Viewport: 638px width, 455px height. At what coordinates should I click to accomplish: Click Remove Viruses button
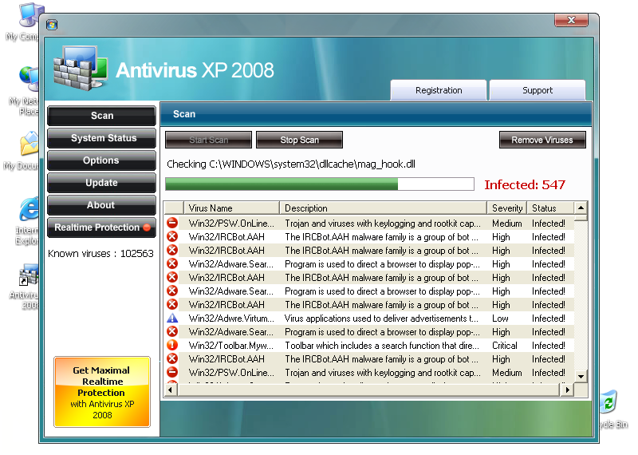click(542, 140)
